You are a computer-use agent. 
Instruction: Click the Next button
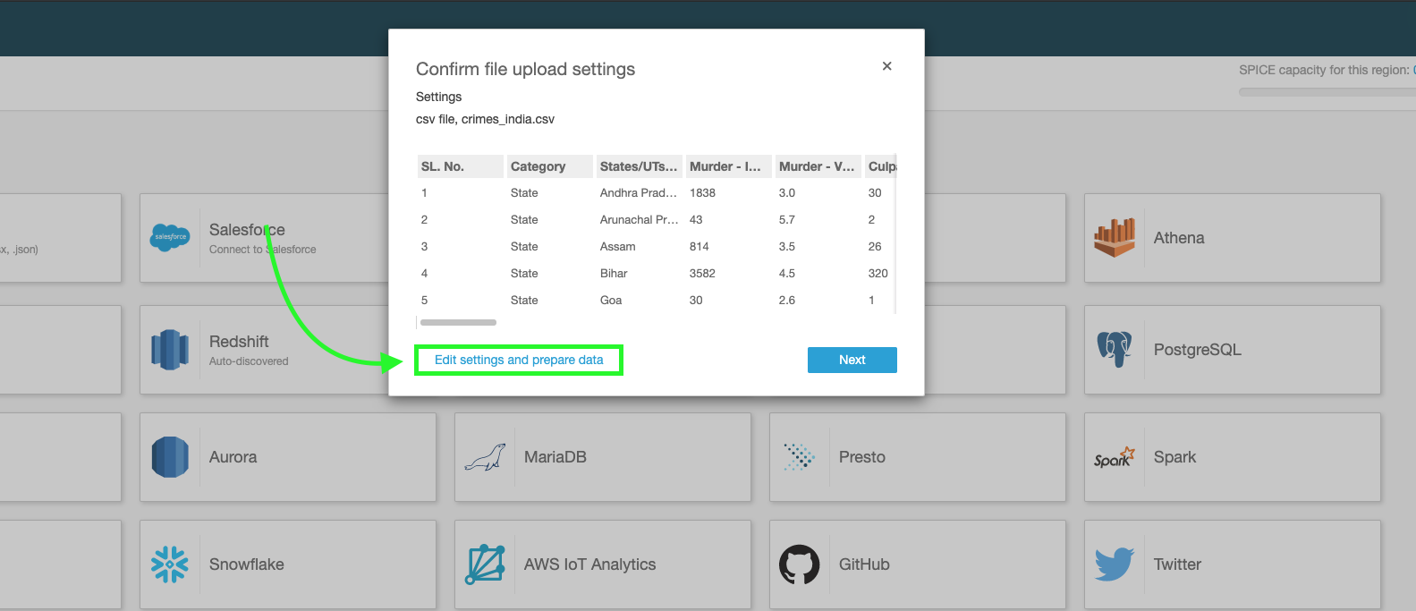click(x=852, y=360)
